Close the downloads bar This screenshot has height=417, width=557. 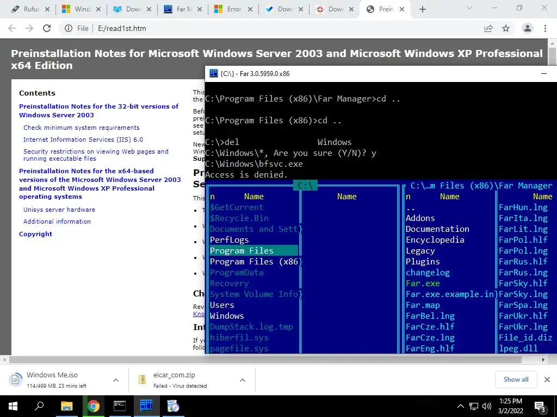[x=547, y=380]
